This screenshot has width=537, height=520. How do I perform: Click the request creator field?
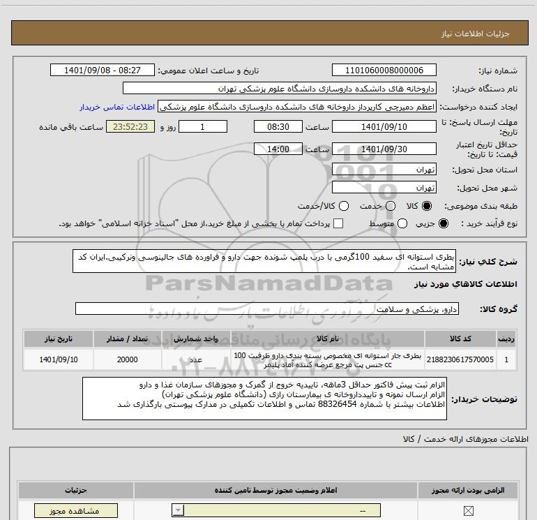(x=297, y=107)
